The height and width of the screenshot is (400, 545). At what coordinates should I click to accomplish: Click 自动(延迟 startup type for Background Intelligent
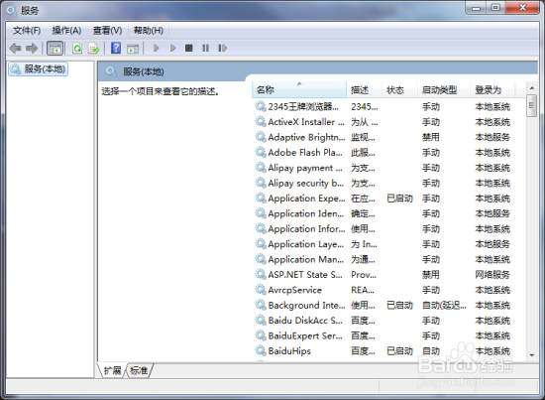444,306
